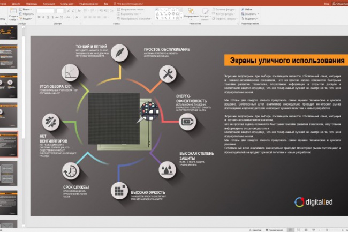Adjust the zoom slider in status bar
Image resolution: width=348 pixels, height=232 pixels.
327,230
